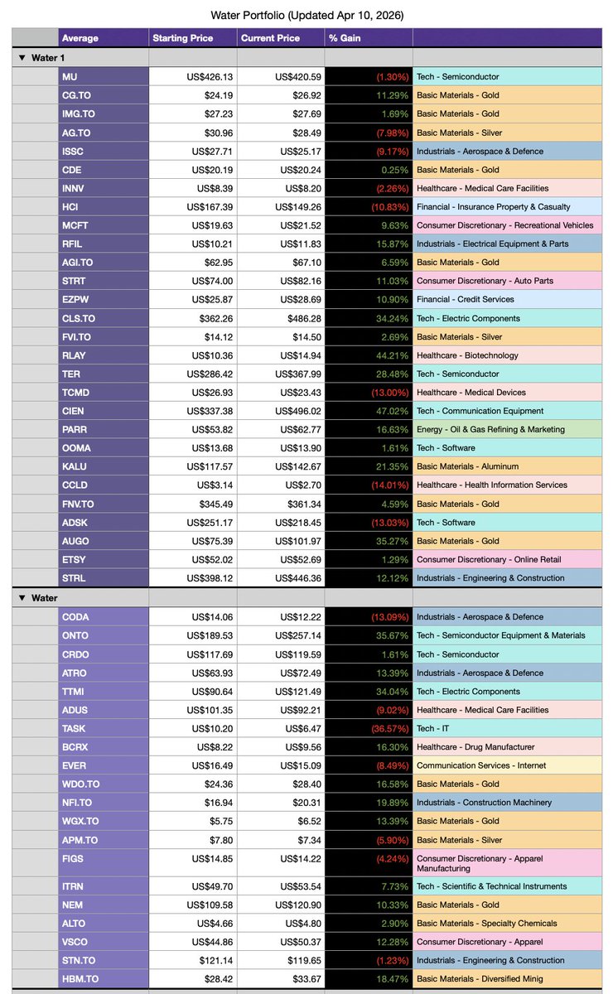Image resolution: width=613 pixels, height=994 pixels.
Task: Select CLS.TO current price $486.28
Action: pos(281,318)
